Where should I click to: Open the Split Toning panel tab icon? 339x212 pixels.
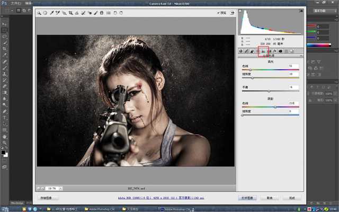tap(263, 51)
